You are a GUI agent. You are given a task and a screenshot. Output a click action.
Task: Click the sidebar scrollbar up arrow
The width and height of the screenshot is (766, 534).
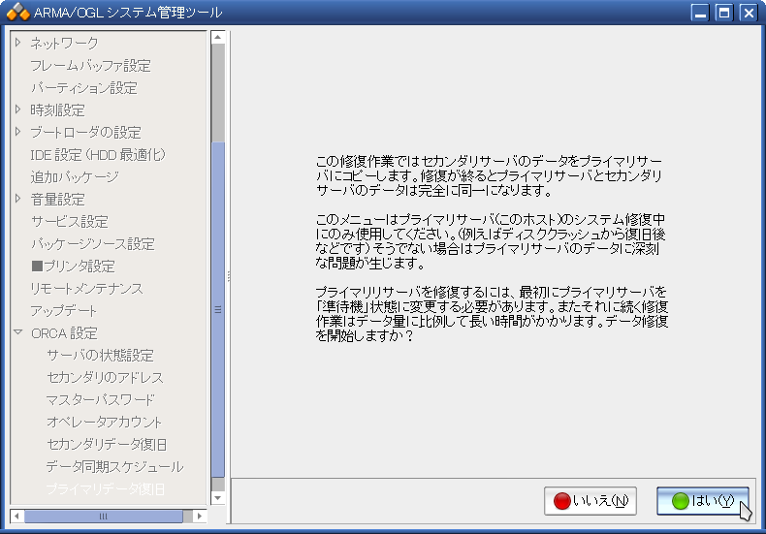(x=218, y=37)
